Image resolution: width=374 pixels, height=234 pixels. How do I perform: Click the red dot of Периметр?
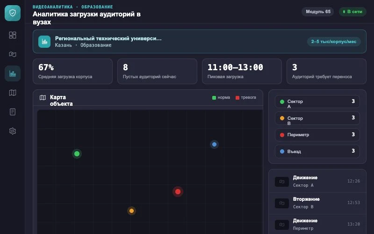pos(282,135)
